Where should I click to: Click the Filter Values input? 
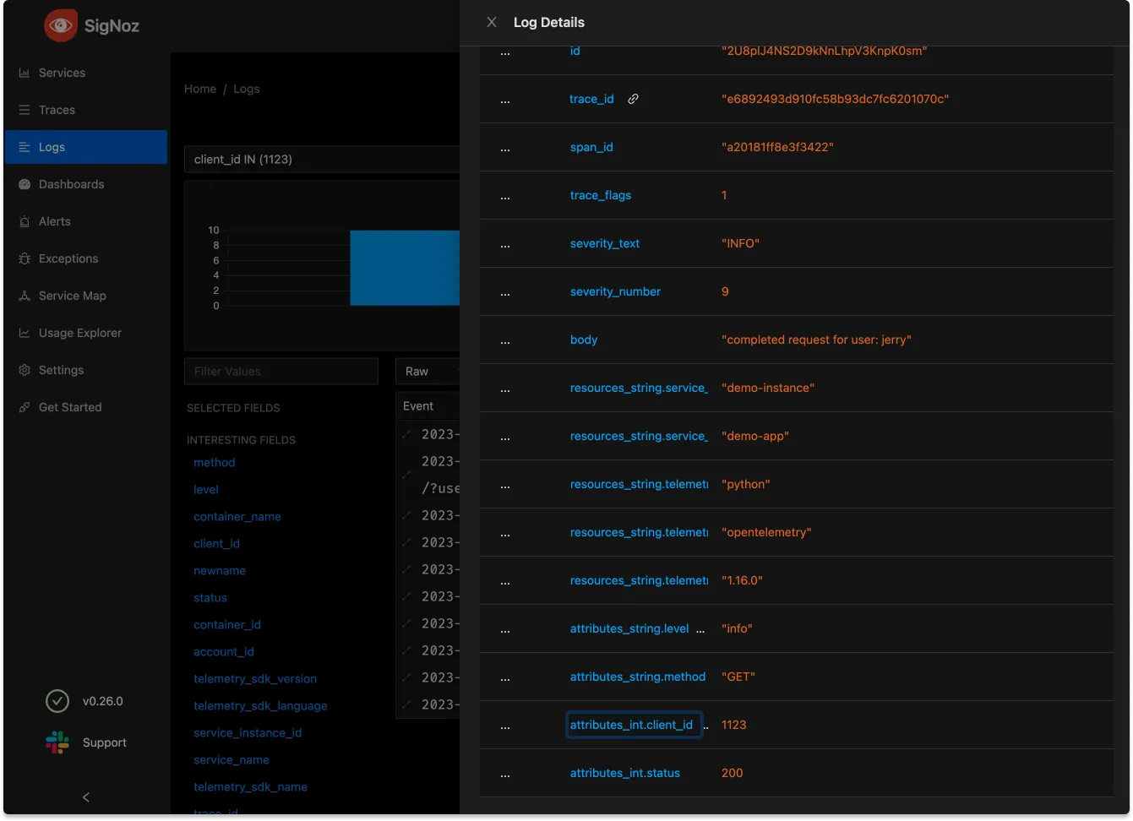click(281, 371)
